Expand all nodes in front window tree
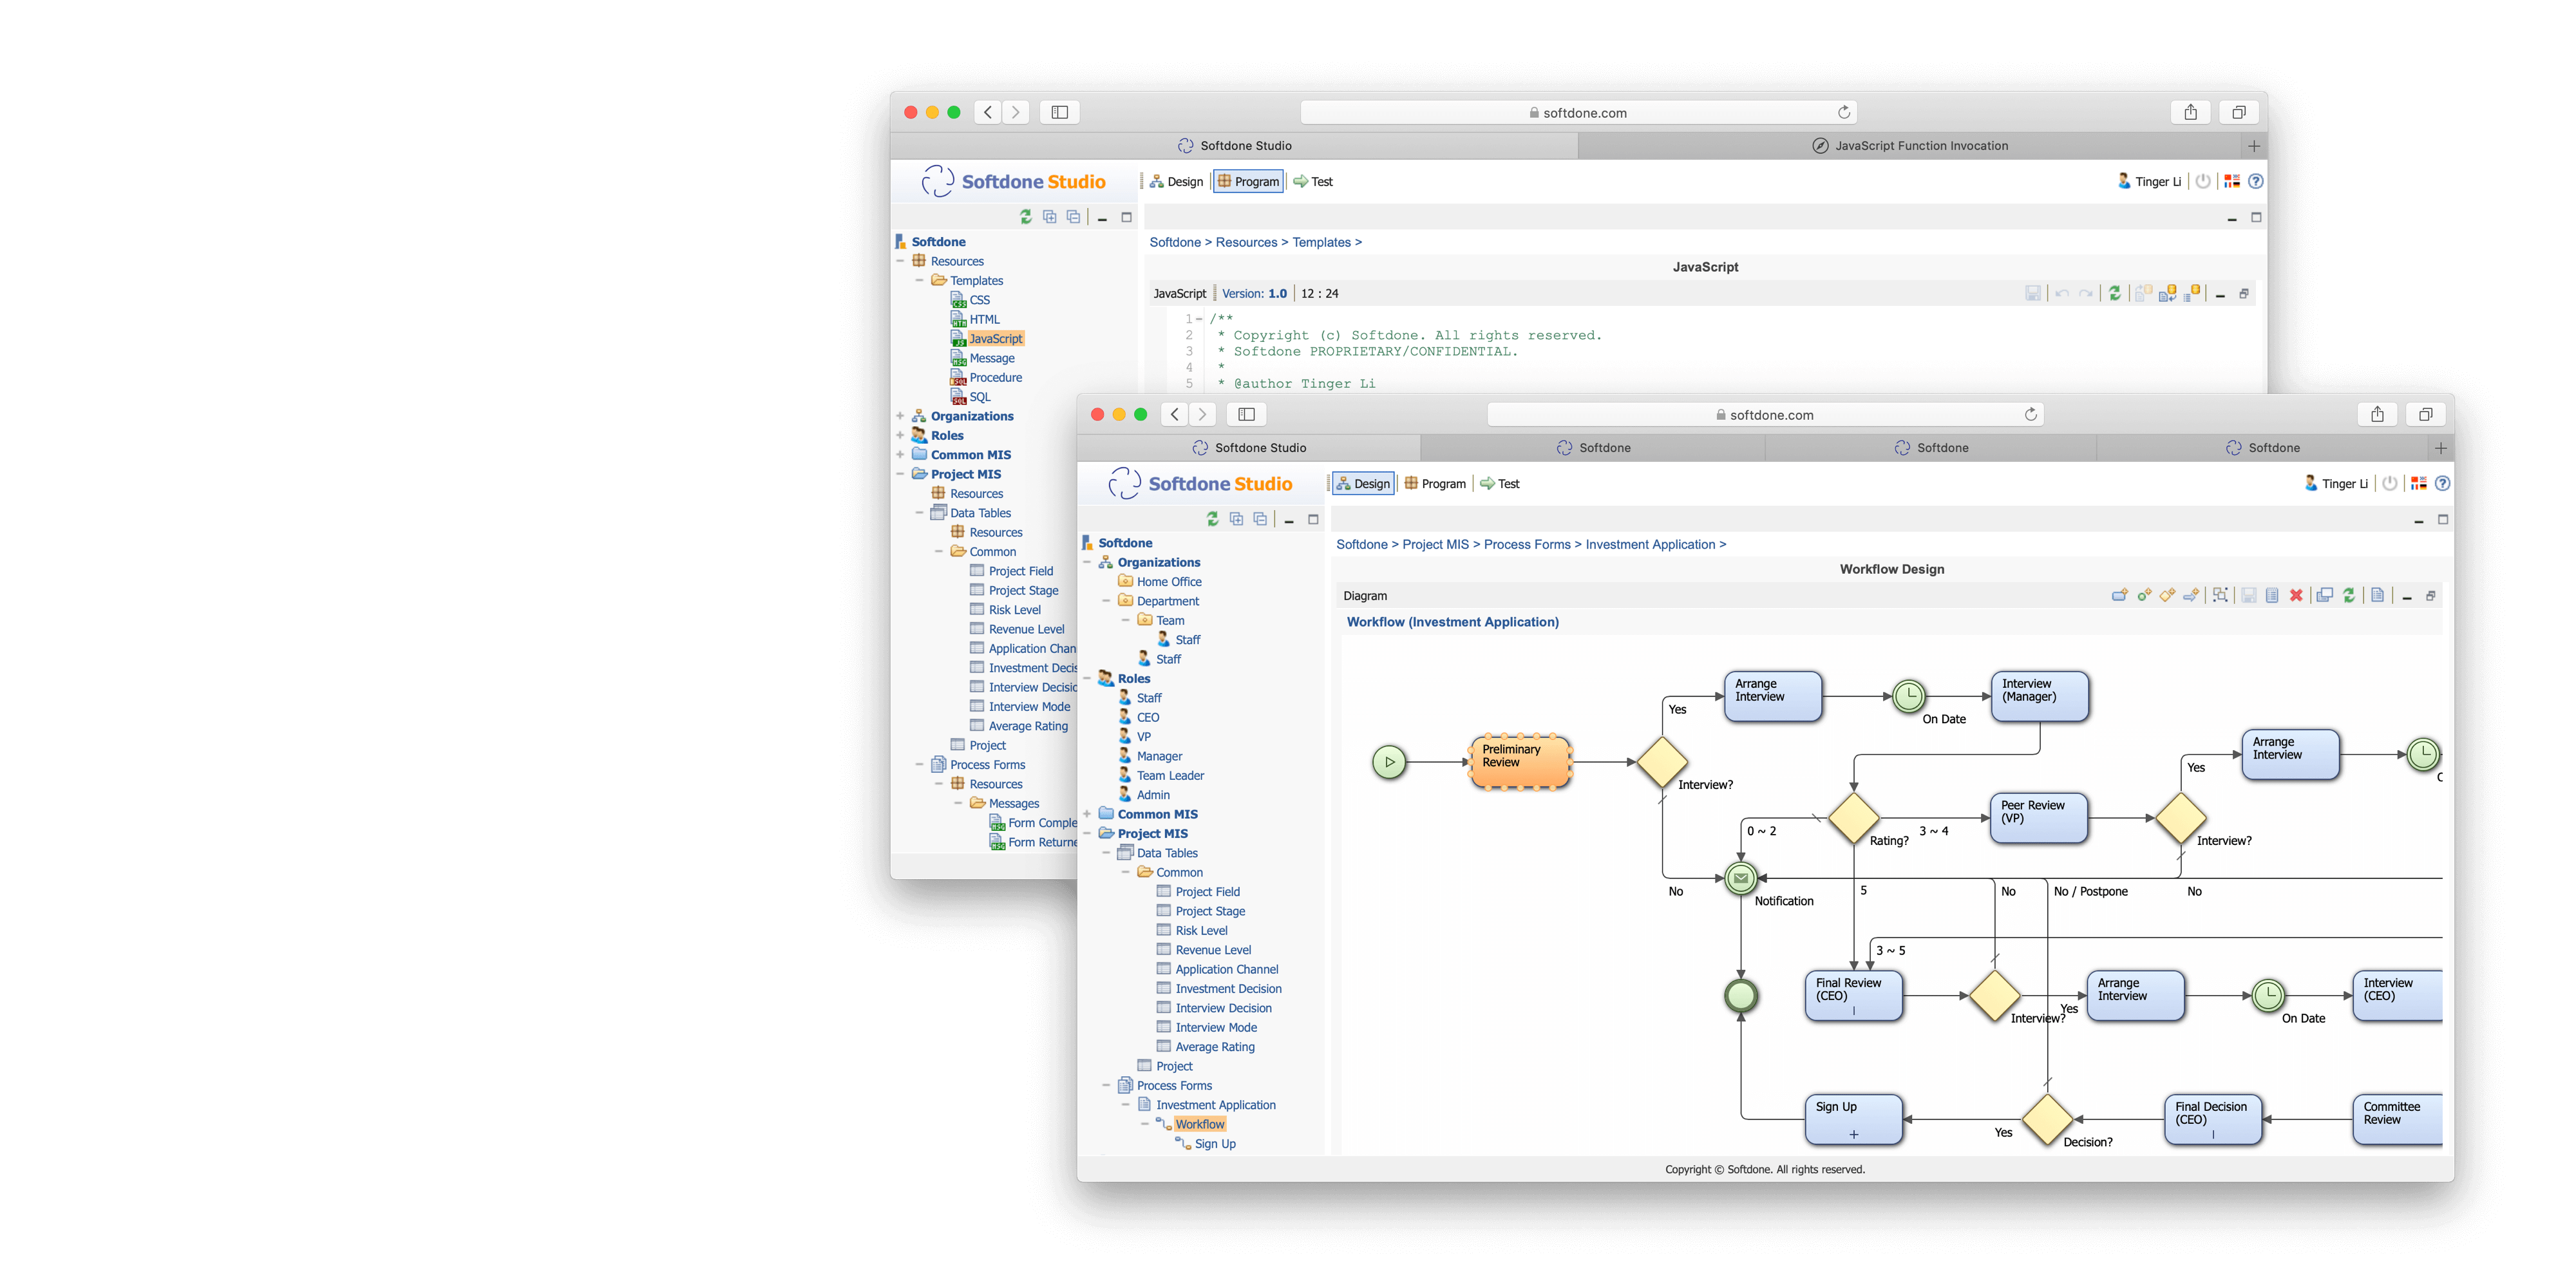The image size is (2576, 1288). coord(1236,519)
